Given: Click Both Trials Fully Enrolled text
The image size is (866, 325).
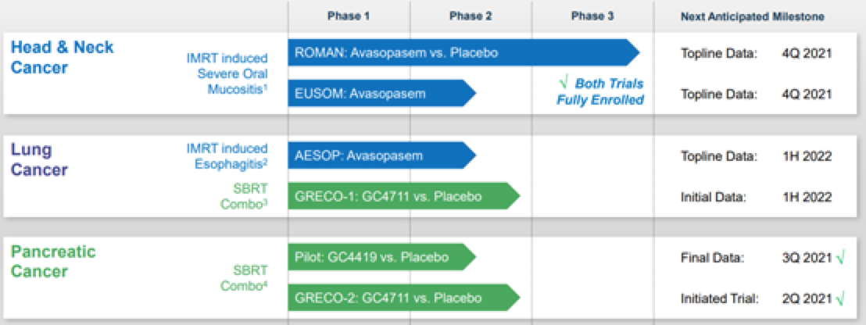Looking at the screenshot, I should point(601,92).
